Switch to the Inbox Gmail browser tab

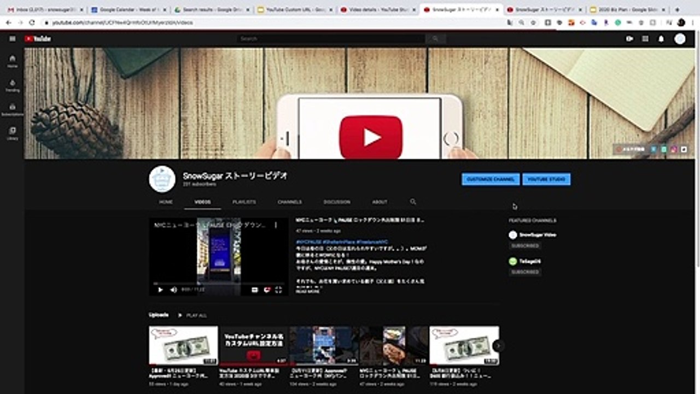45,9
